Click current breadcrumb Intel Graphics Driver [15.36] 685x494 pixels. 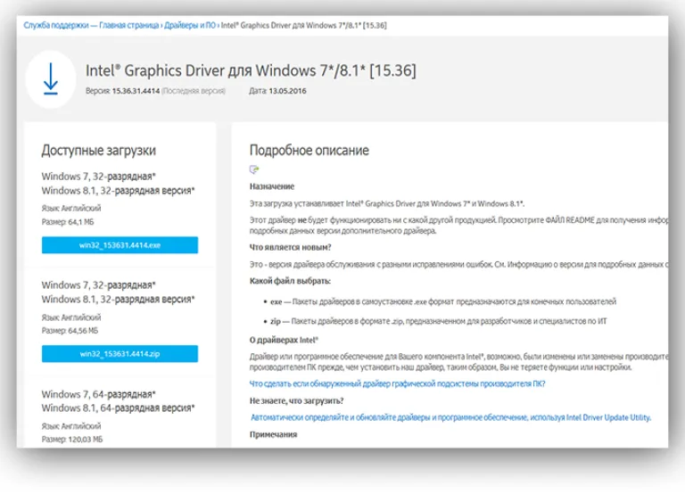303,25
